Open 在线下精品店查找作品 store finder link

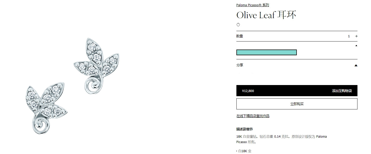point(253,116)
